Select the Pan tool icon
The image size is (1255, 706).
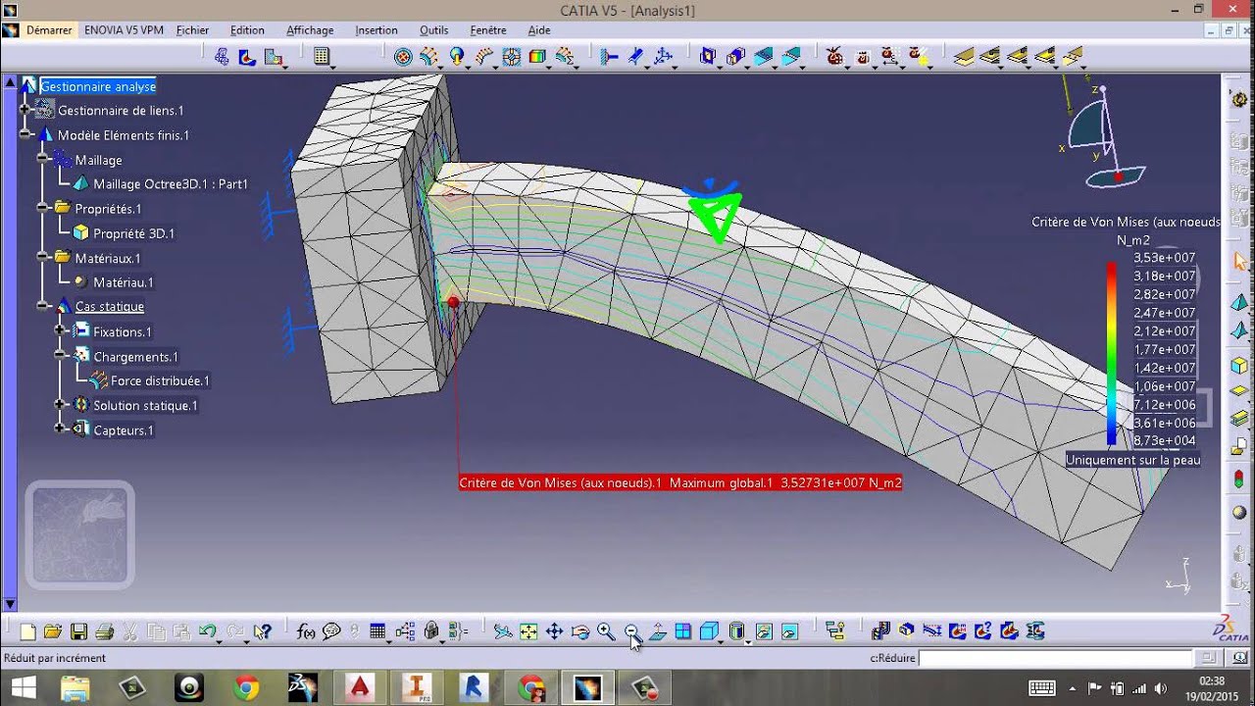click(554, 632)
